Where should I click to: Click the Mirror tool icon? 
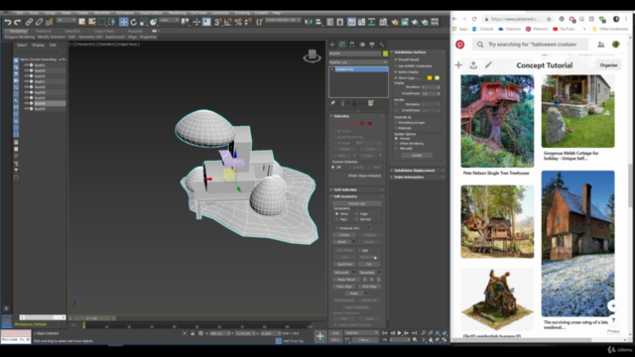309,22
